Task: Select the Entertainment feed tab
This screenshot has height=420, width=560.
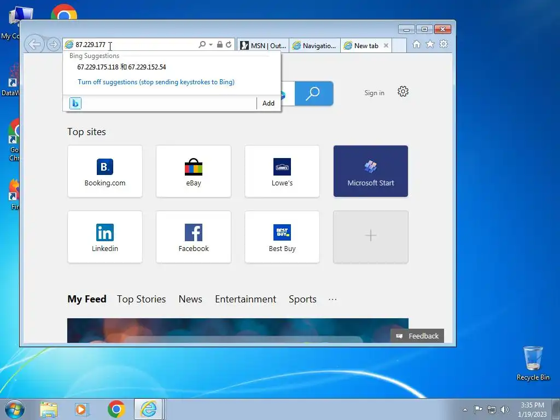Action: tap(246, 299)
